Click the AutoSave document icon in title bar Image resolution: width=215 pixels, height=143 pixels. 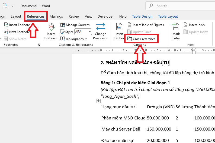point(5,6)
